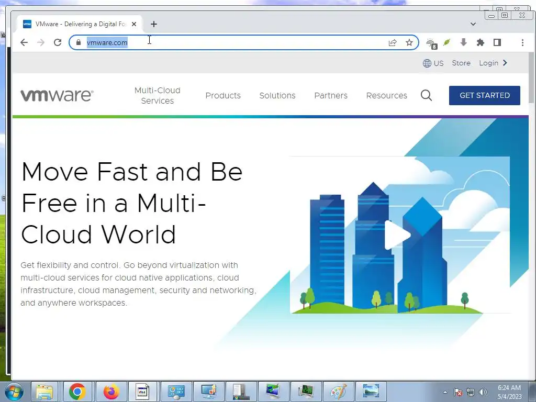The image size is (536, 402).
Task: Open the green leaf extension icon
Action: coord(447,42)
